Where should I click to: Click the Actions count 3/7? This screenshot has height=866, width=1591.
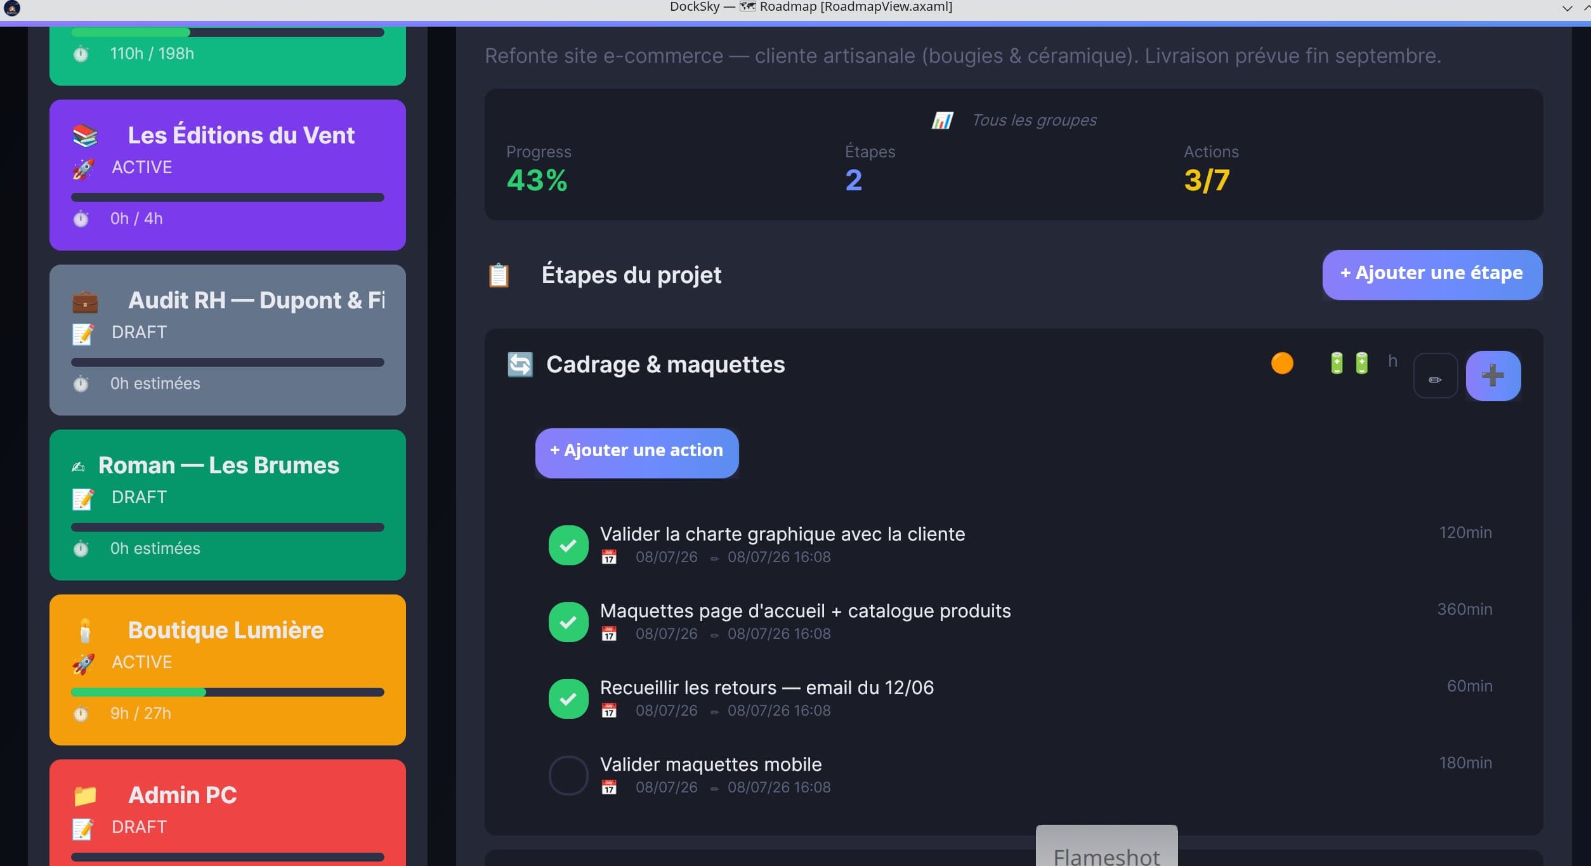coord(1207,180)
